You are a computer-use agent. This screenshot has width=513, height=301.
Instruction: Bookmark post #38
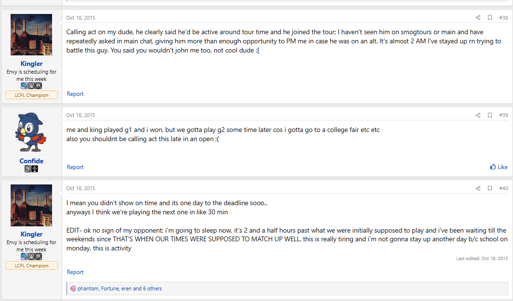[x=489, y=18]
